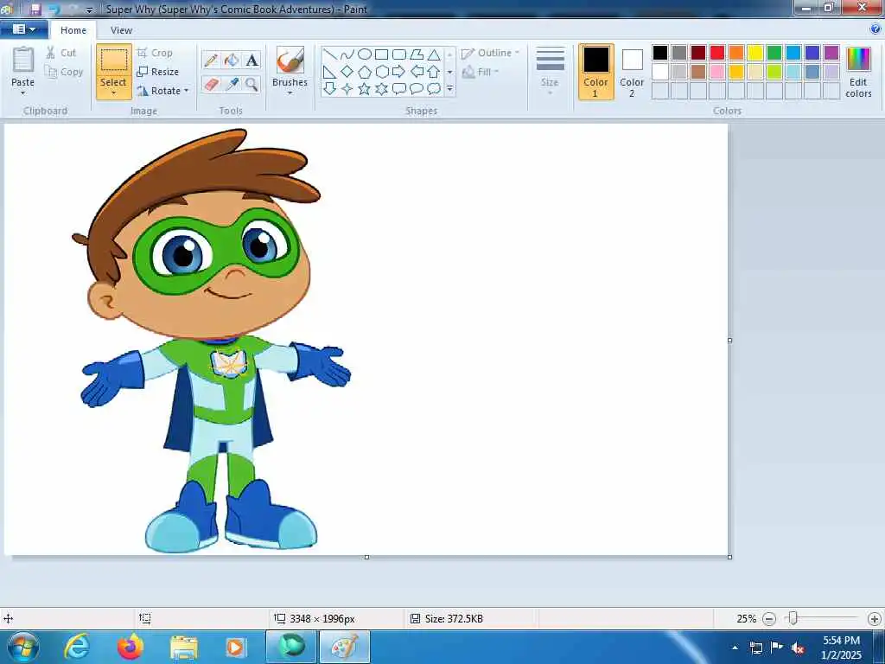Viewport: 885px width, 664px height.
Task: Open File Explorer from taskbar
Action: point(183,648)
